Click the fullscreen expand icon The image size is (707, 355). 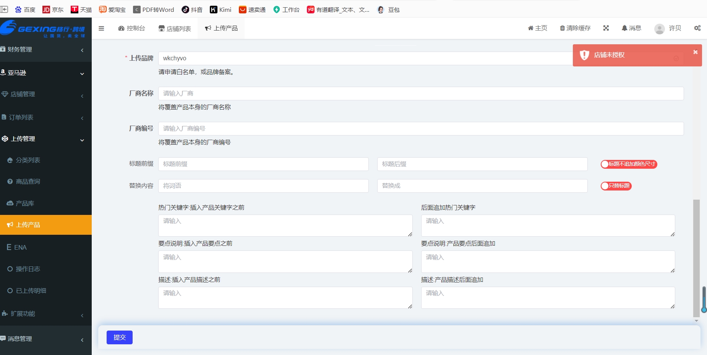tap(606, 28)
